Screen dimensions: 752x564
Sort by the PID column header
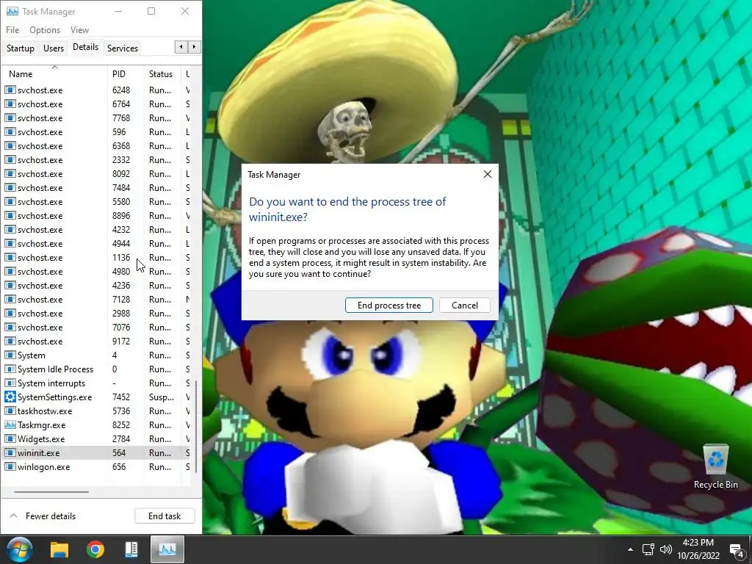pos(126,74)
